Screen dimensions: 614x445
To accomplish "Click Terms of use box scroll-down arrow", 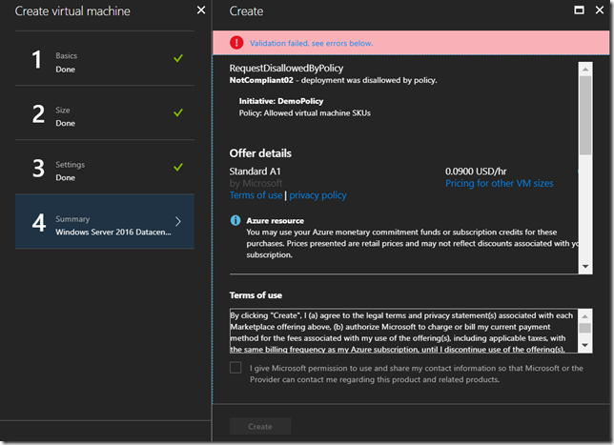I will click(x=584, y=345).
